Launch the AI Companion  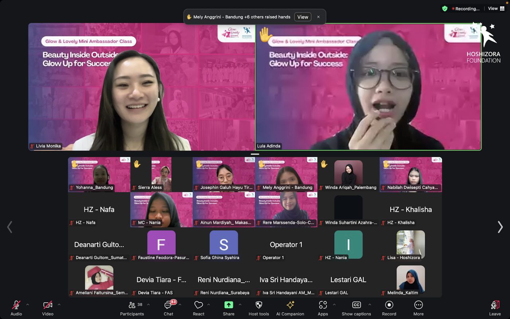[x=290, y=308]
